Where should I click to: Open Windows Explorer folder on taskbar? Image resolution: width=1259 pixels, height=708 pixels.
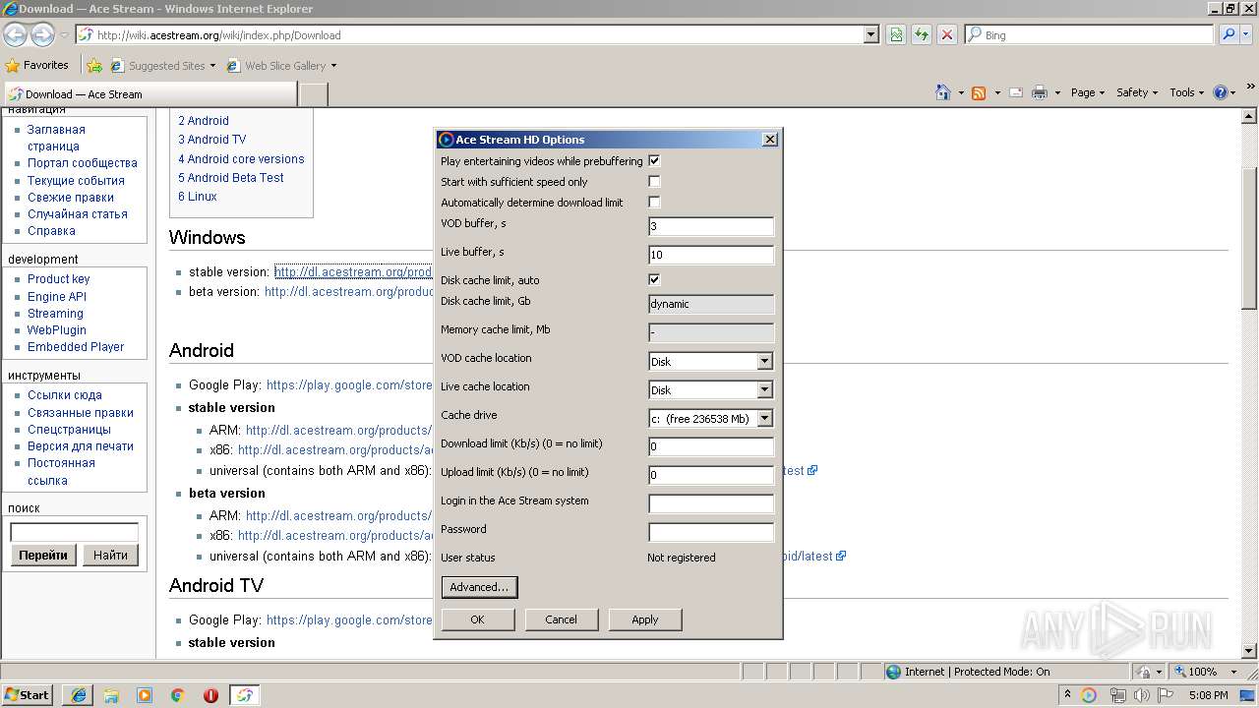pyautogui.click(x=111, y=695)
